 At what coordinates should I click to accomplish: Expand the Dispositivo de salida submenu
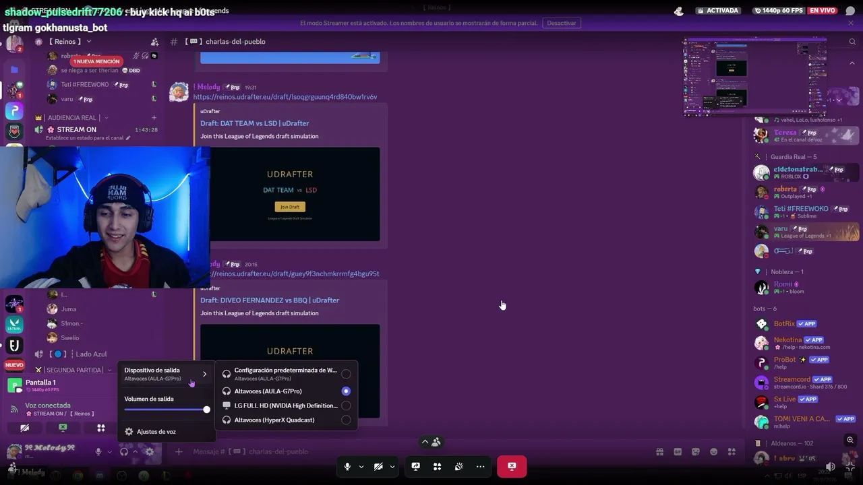coord(167,374)
